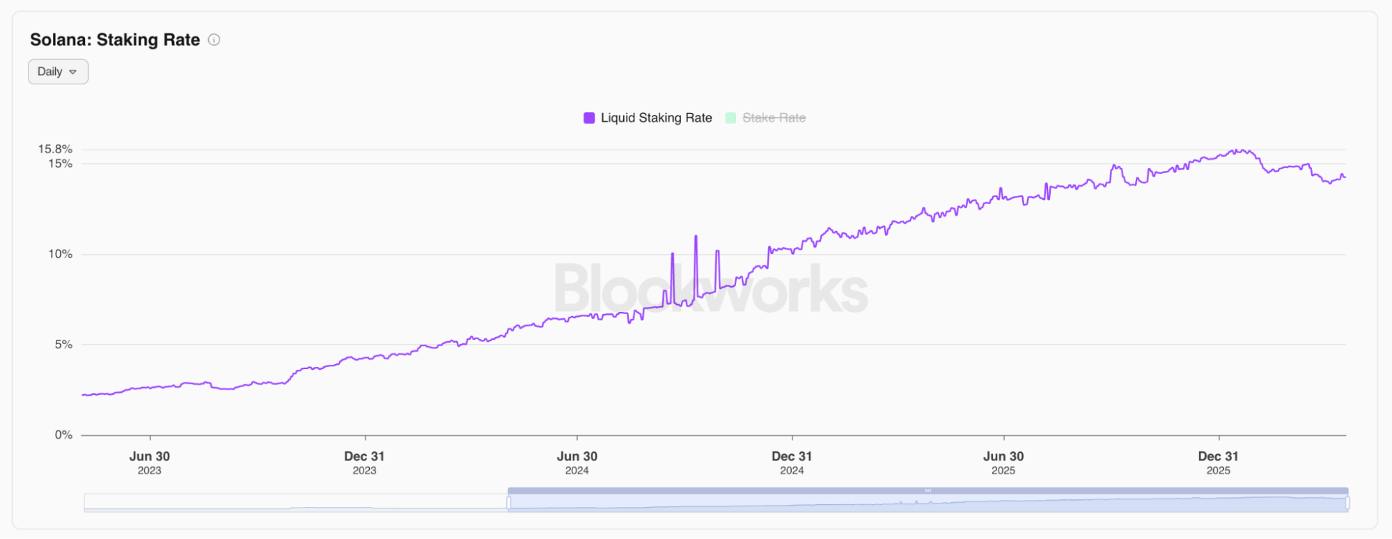Click the Solana: Staking Rate title
The width and height of the screenshot is (1392, 539).
point(115,40)
